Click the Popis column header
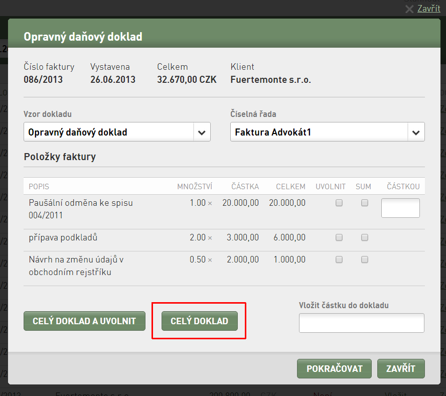 click(x=39, y=187)
